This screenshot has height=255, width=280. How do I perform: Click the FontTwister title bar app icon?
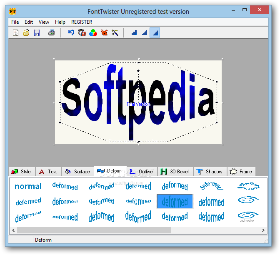(12, 12)
